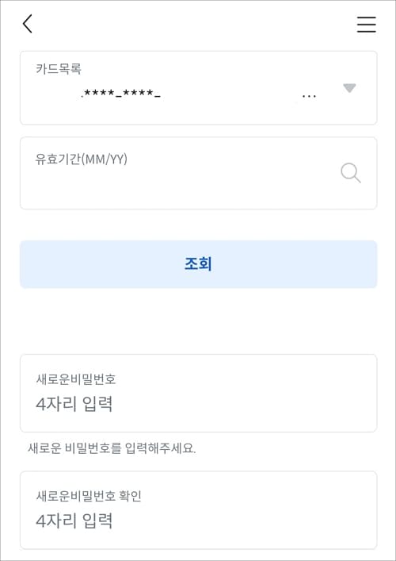Viewport: 396px width, 561px height.
Task: Click the 조회 text on the blue button
Action: (198, 264)
